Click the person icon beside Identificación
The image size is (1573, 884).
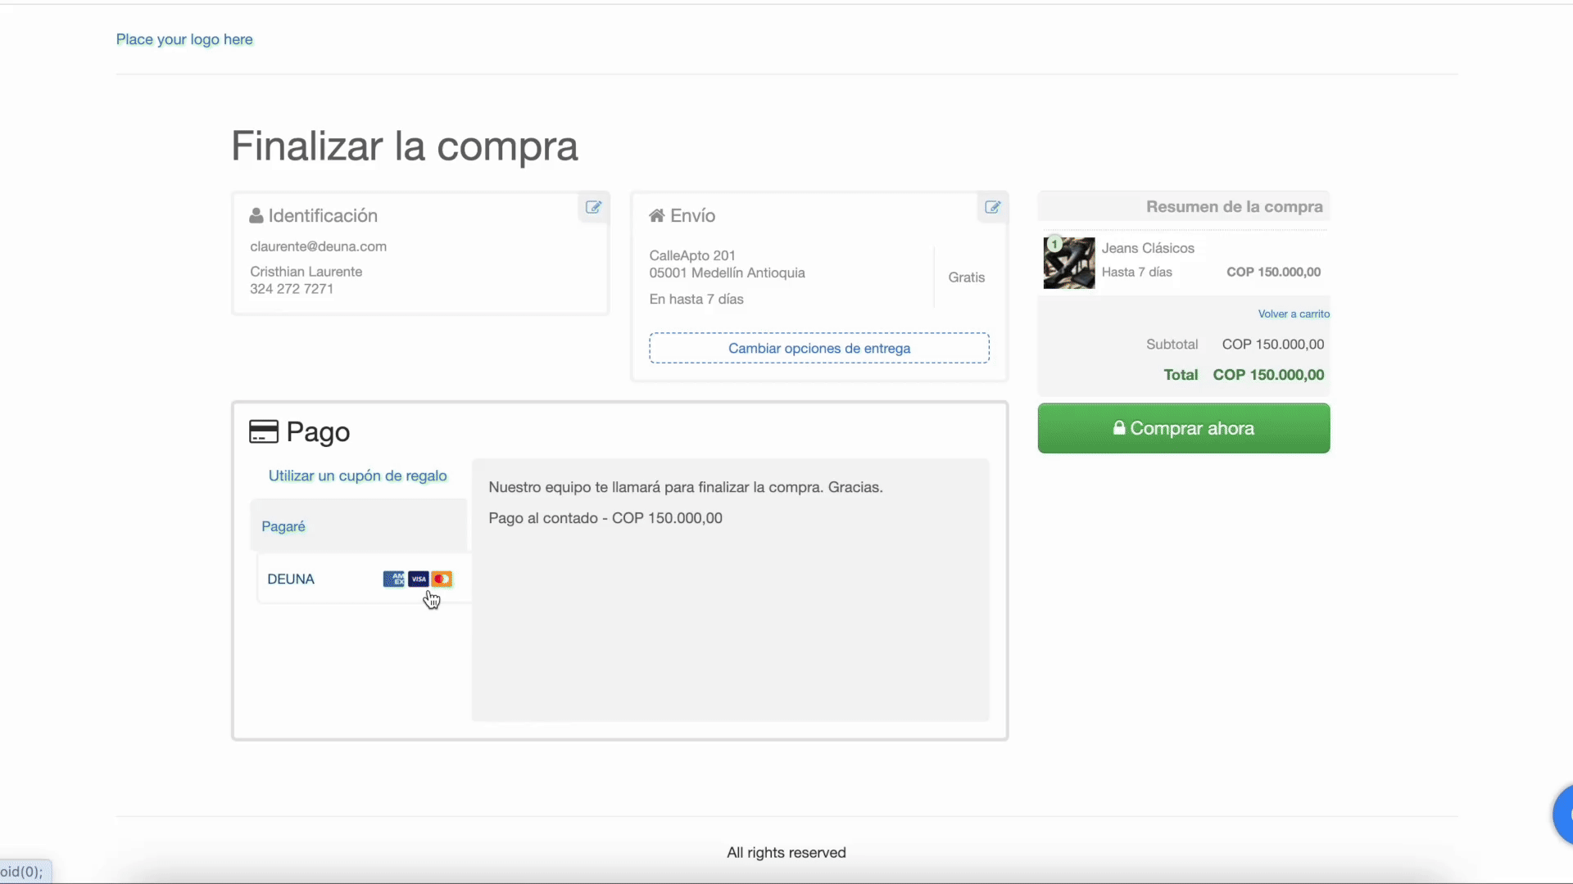pyautogui.click(x=256, y=216)
